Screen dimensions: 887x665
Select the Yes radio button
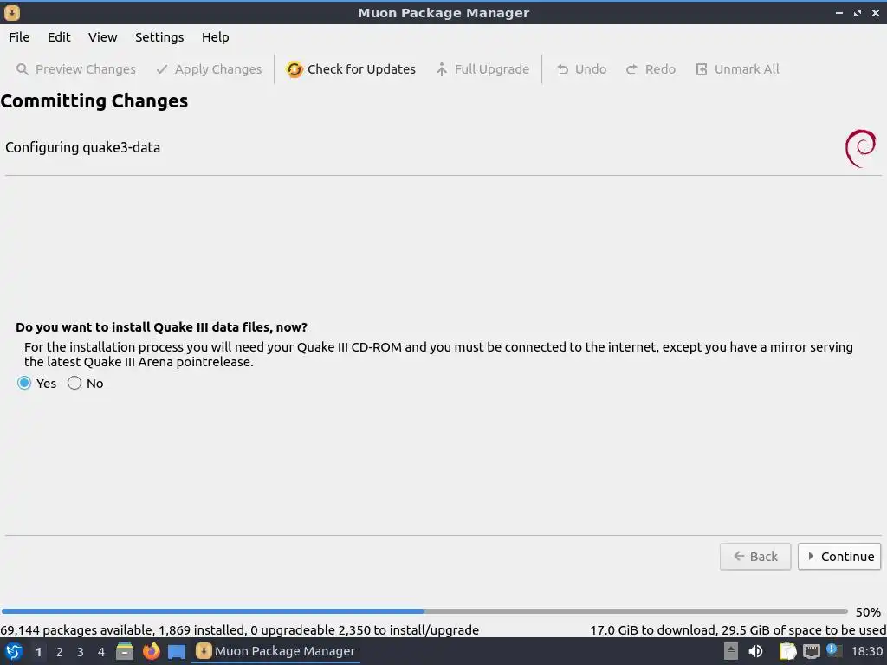pyautogui.click(x=23, y=384)
